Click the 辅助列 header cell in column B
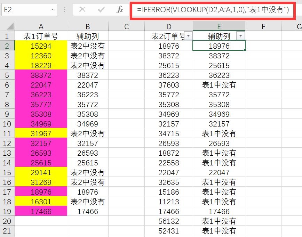The width and height of the screenshot is (302, 237). tap(88, 36)
